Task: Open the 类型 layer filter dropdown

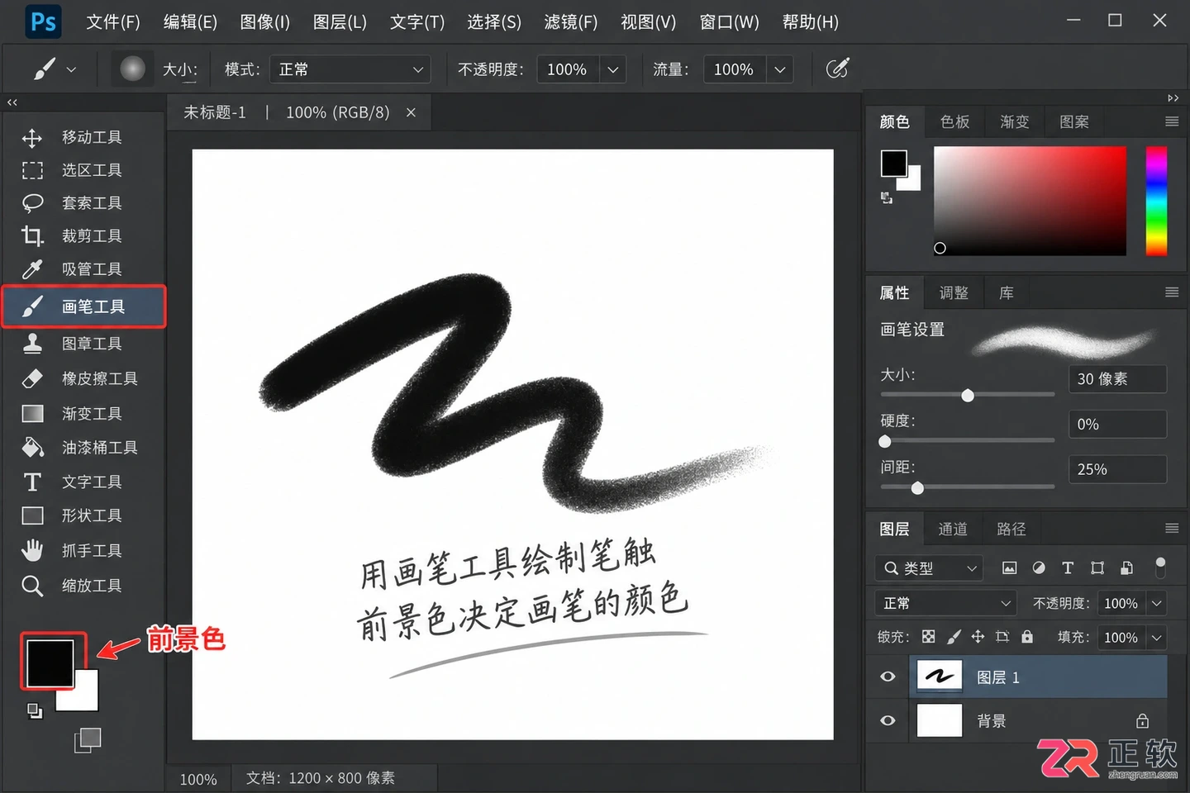Action: (929, 567)
